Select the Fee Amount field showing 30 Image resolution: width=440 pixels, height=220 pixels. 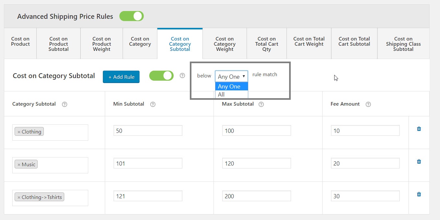pos(365,196)
